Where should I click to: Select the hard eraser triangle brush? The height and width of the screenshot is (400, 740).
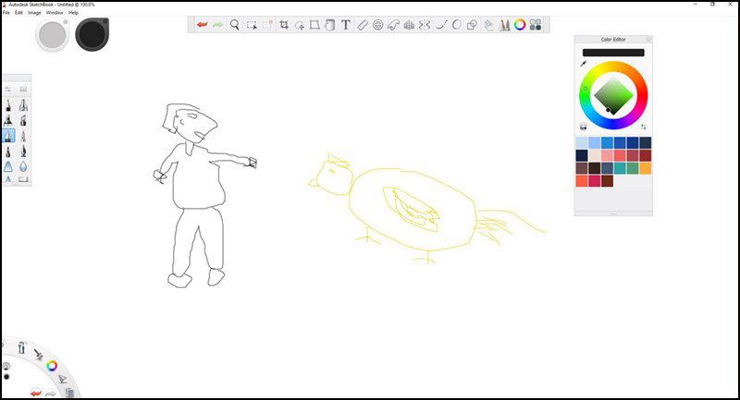8,166
